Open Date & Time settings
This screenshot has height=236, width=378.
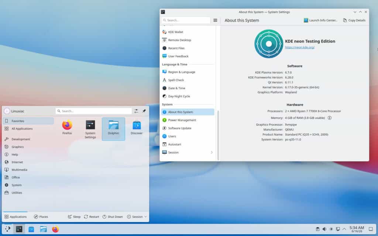[188, 88]
